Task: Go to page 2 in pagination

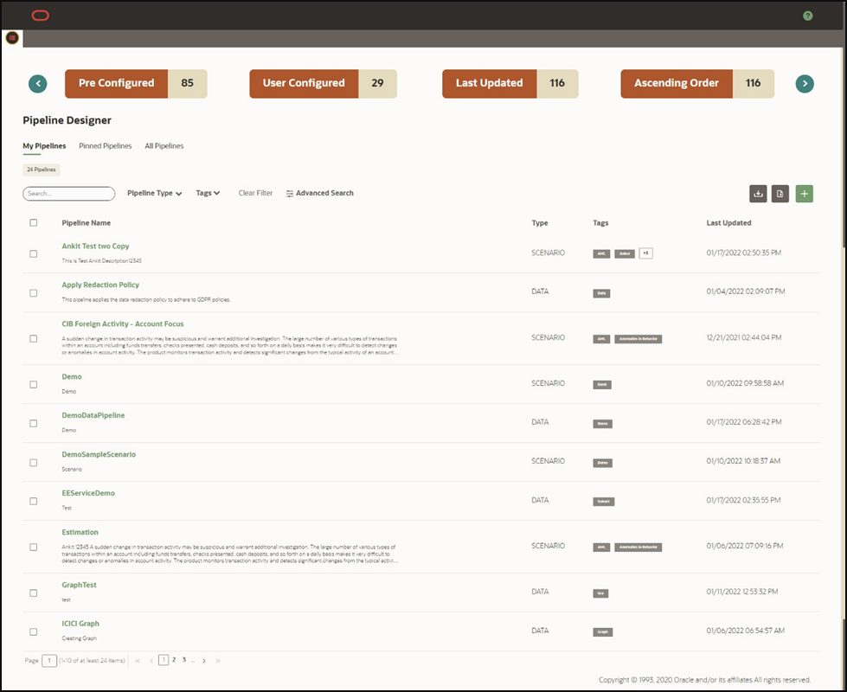Action: click(174, 660)
